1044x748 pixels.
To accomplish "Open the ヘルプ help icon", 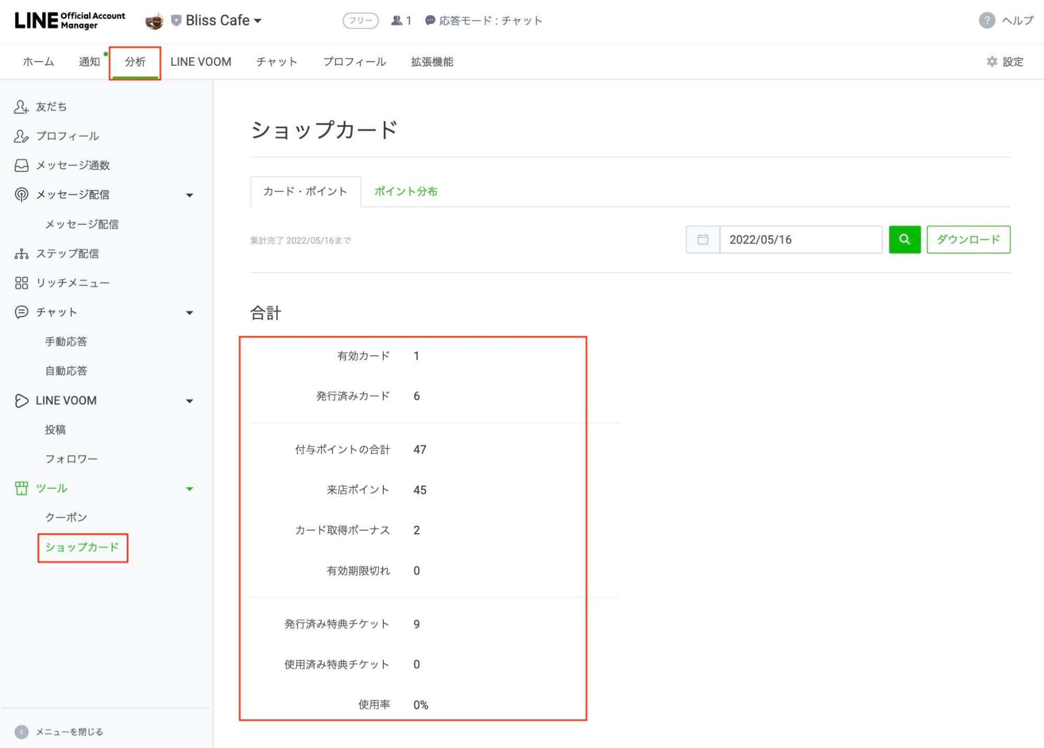I will point(986,21).
